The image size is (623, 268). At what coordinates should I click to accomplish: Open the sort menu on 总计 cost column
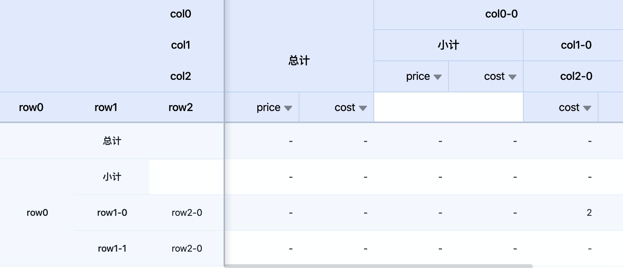pos(364,108)
